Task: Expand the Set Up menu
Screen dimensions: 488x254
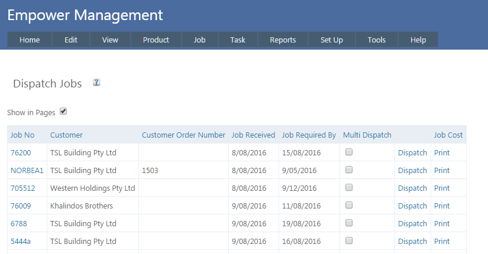Action: tap(331, 40)
